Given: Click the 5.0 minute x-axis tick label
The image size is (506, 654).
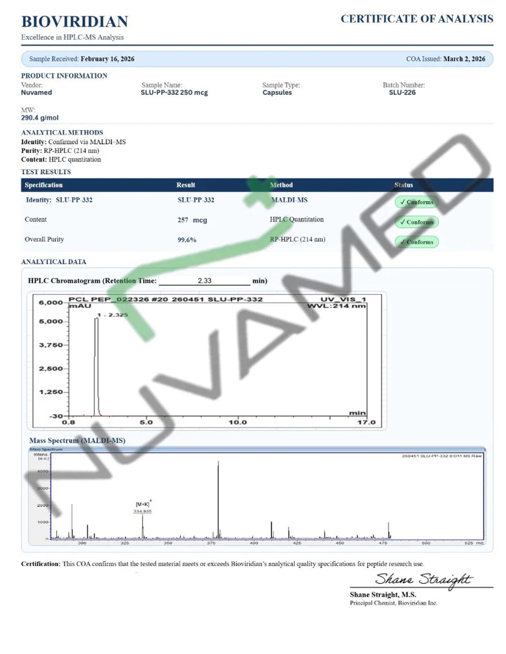Looking at the screenshot, I should tap(146, 422).
